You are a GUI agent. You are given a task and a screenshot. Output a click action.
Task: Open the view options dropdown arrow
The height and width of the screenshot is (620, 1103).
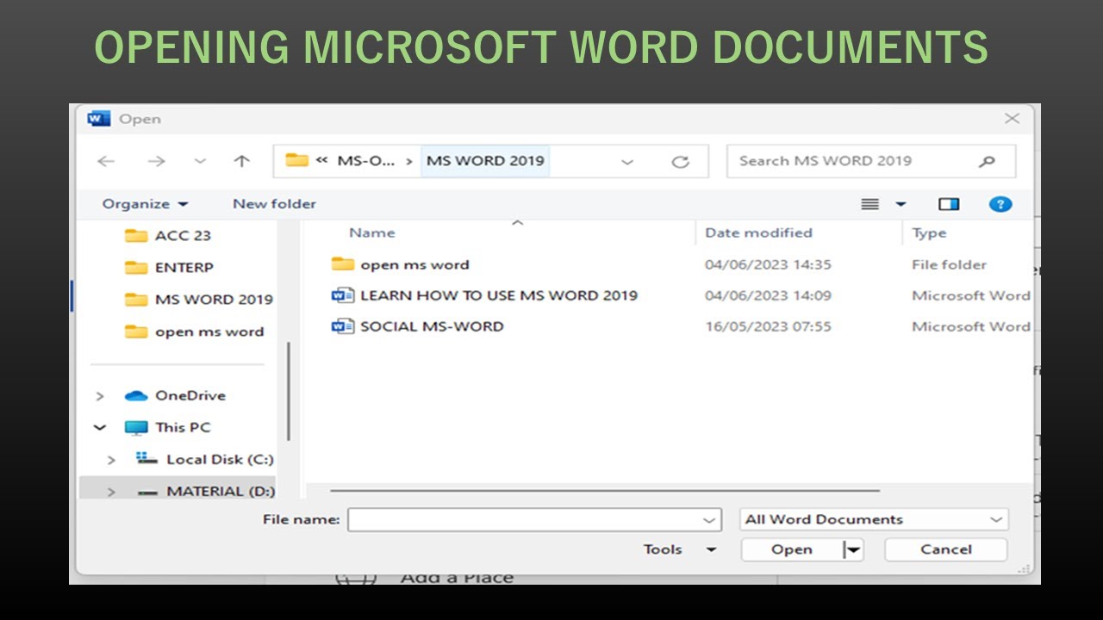(901, 205)
